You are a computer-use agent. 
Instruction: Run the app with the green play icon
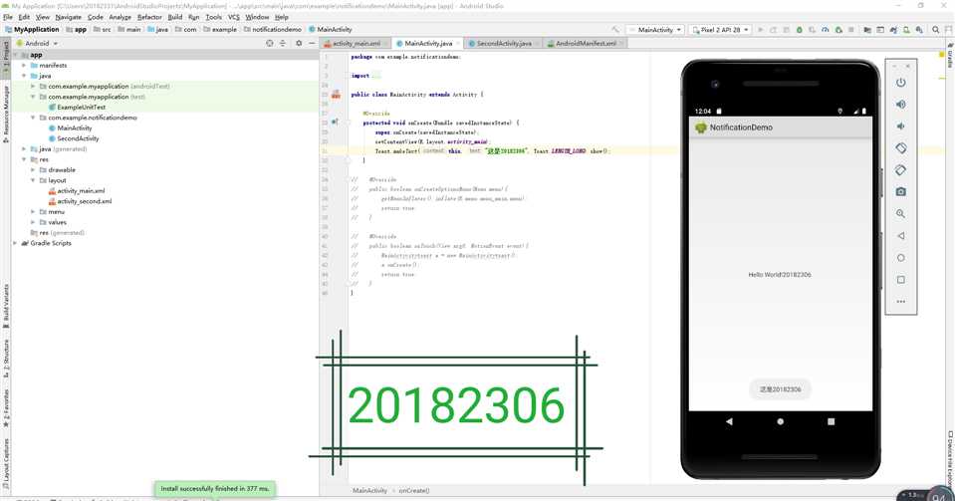click(761, 29)
